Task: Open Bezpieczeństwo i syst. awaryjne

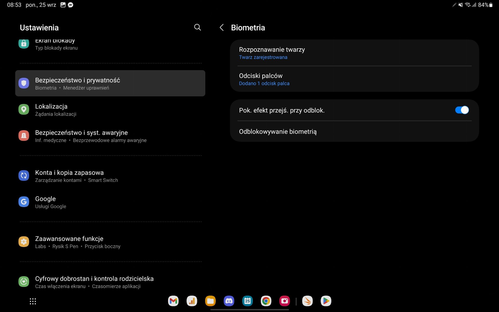Action: 110,136
